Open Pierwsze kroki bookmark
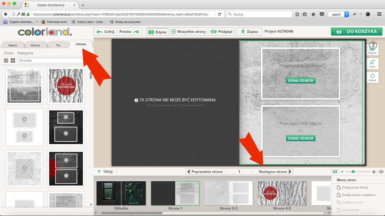The width and height of the screenshot is (385, 216). point(54,22)
